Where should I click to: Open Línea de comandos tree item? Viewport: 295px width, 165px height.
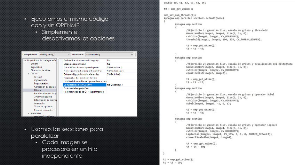(x=44, y=110)
